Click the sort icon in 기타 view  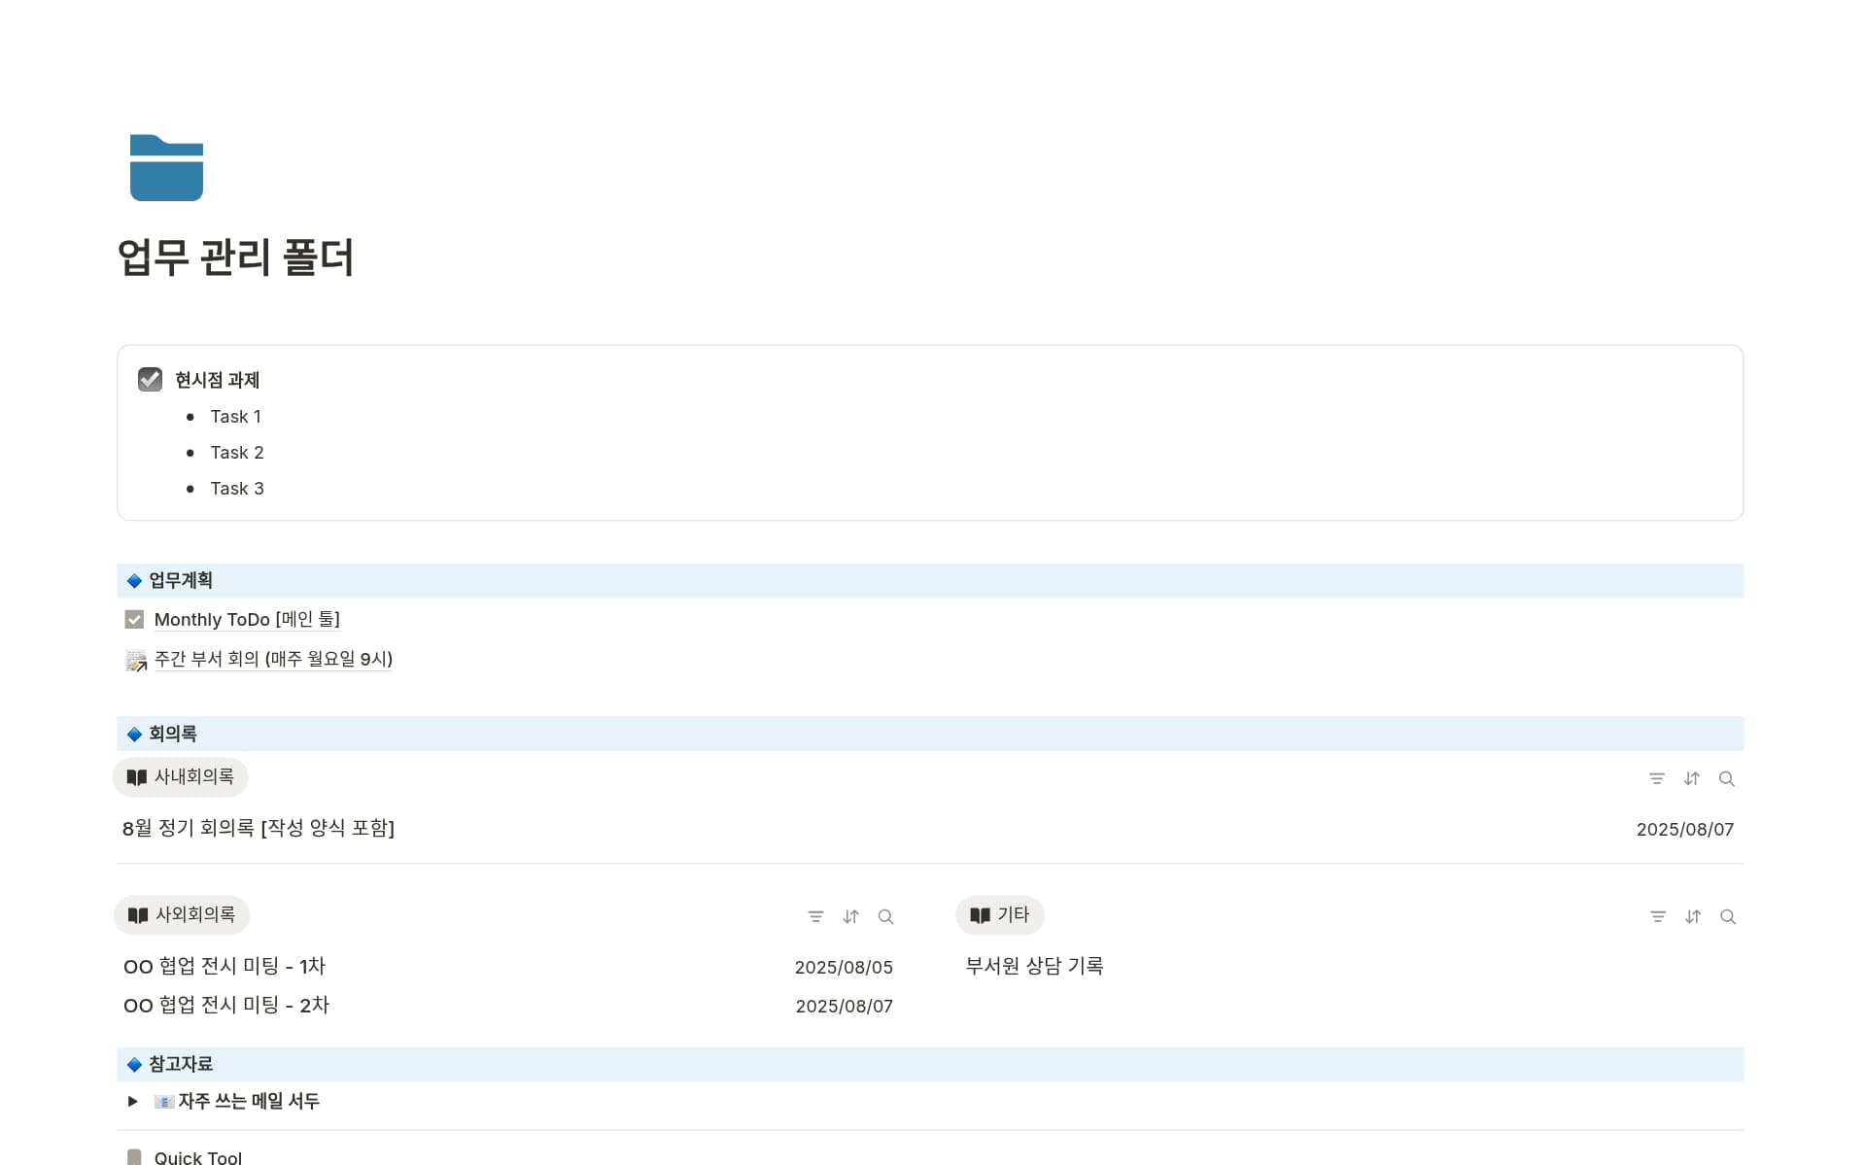click(x=1693, y=917)
